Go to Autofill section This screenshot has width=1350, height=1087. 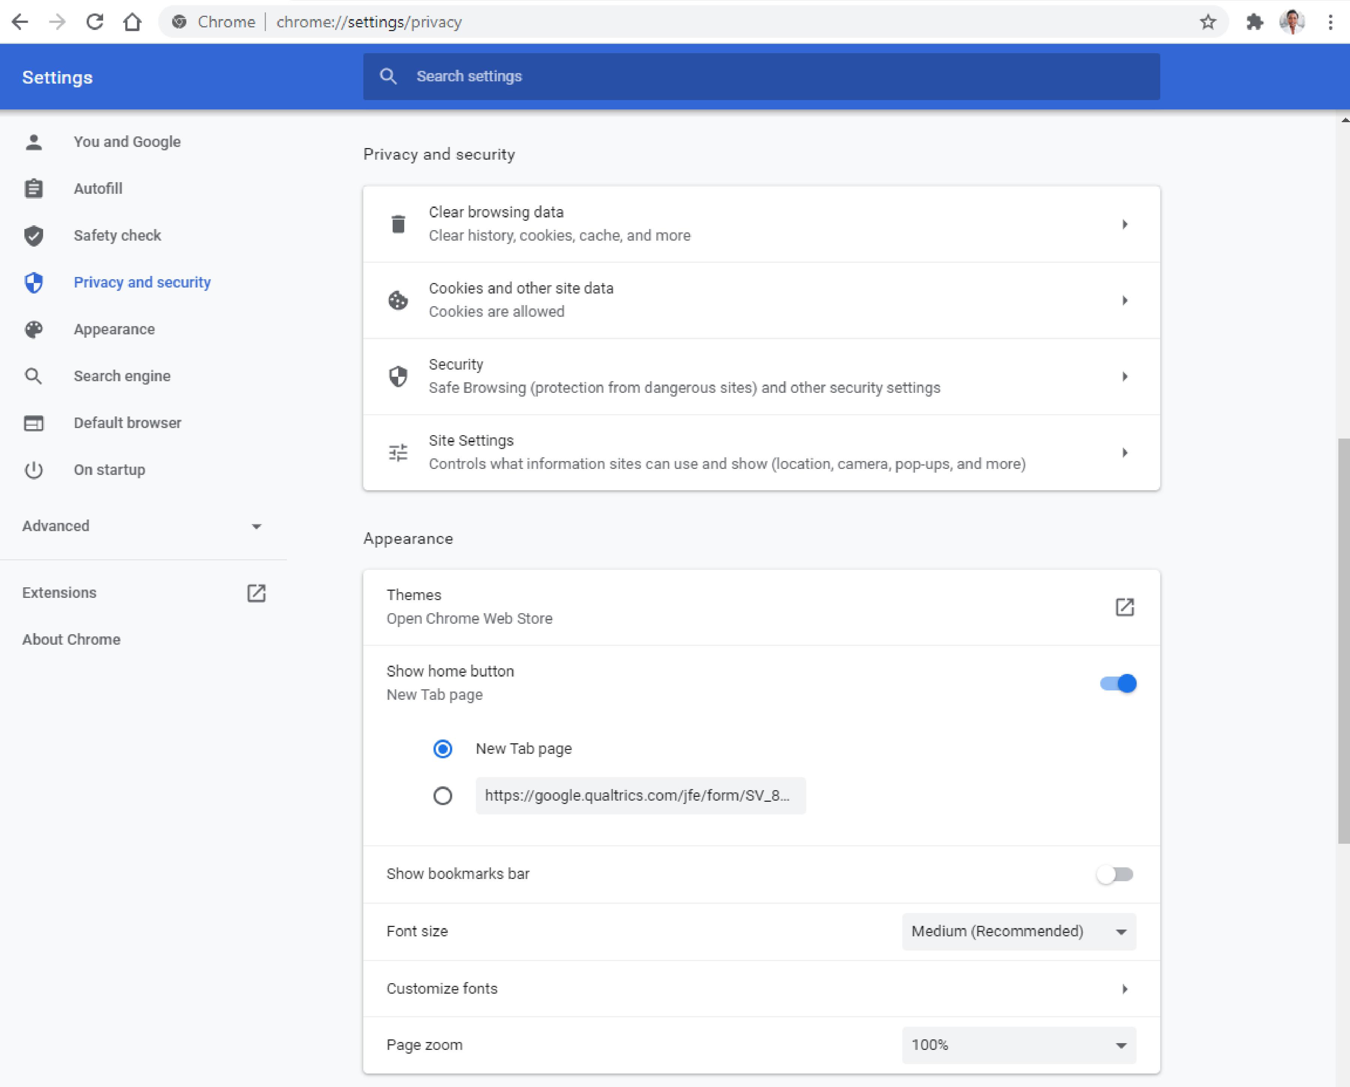(x=98, y=189)
